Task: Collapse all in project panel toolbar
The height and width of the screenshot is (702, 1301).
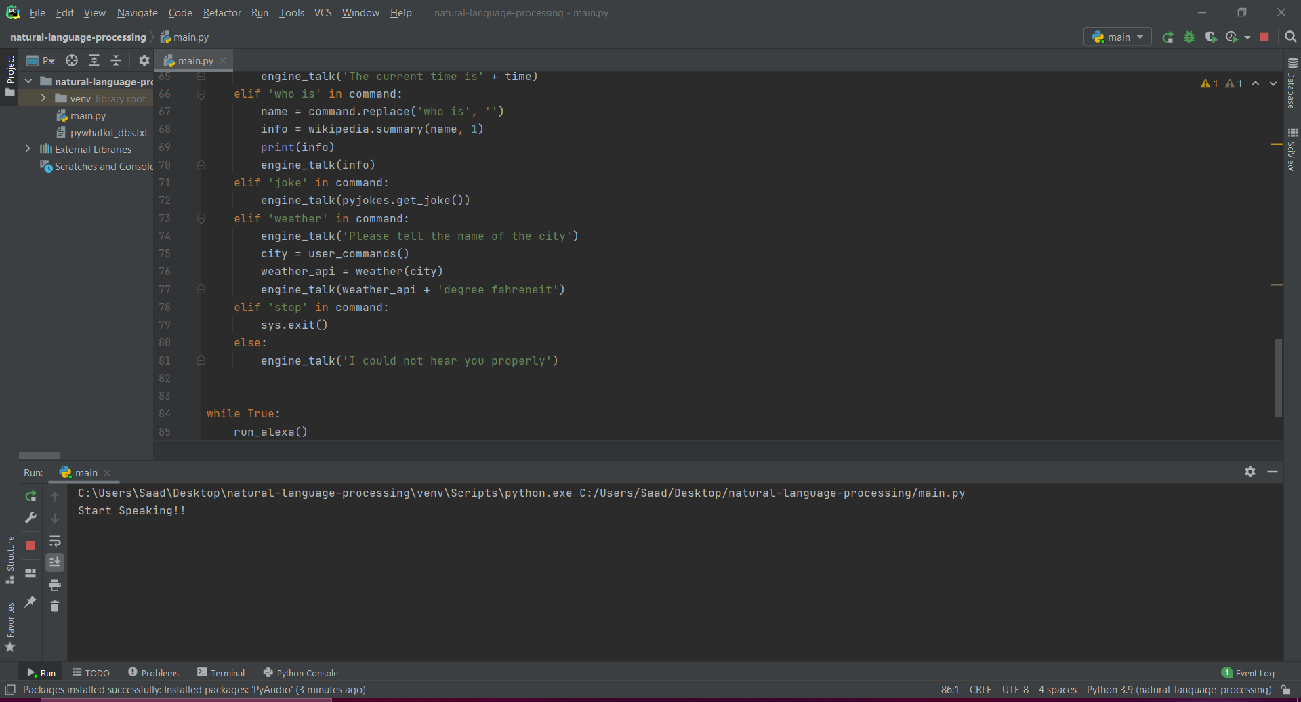Action: (x=116, y=60)
